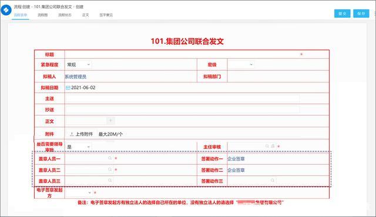Click the 主送 input field
The height and width of the screenshot is (217, 376).
(182, 99)
